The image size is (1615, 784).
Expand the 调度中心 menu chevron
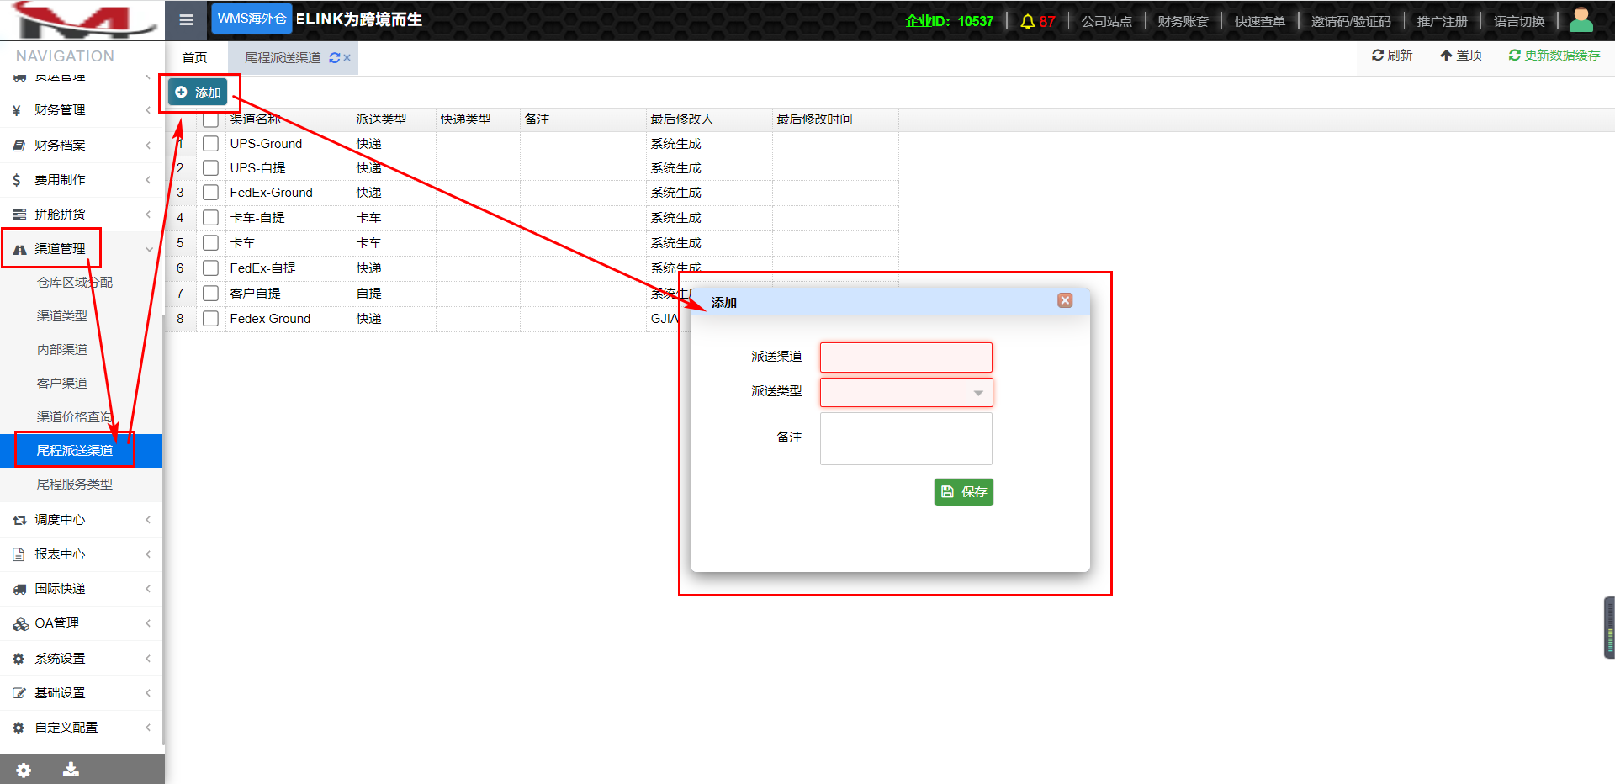[148, 520]
